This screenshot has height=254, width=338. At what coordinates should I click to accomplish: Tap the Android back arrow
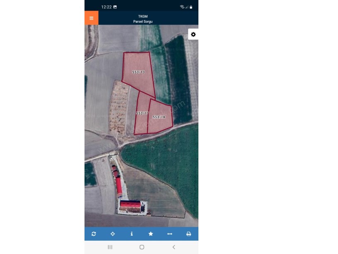[x=174, y=247]
